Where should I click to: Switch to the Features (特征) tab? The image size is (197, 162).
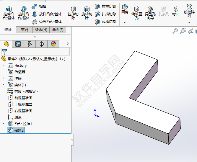(x=8, y=30)
